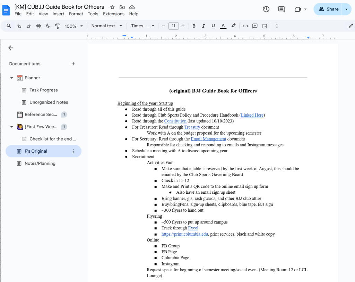Click the print icon in toolbar
355x282 pixels.
38,26
